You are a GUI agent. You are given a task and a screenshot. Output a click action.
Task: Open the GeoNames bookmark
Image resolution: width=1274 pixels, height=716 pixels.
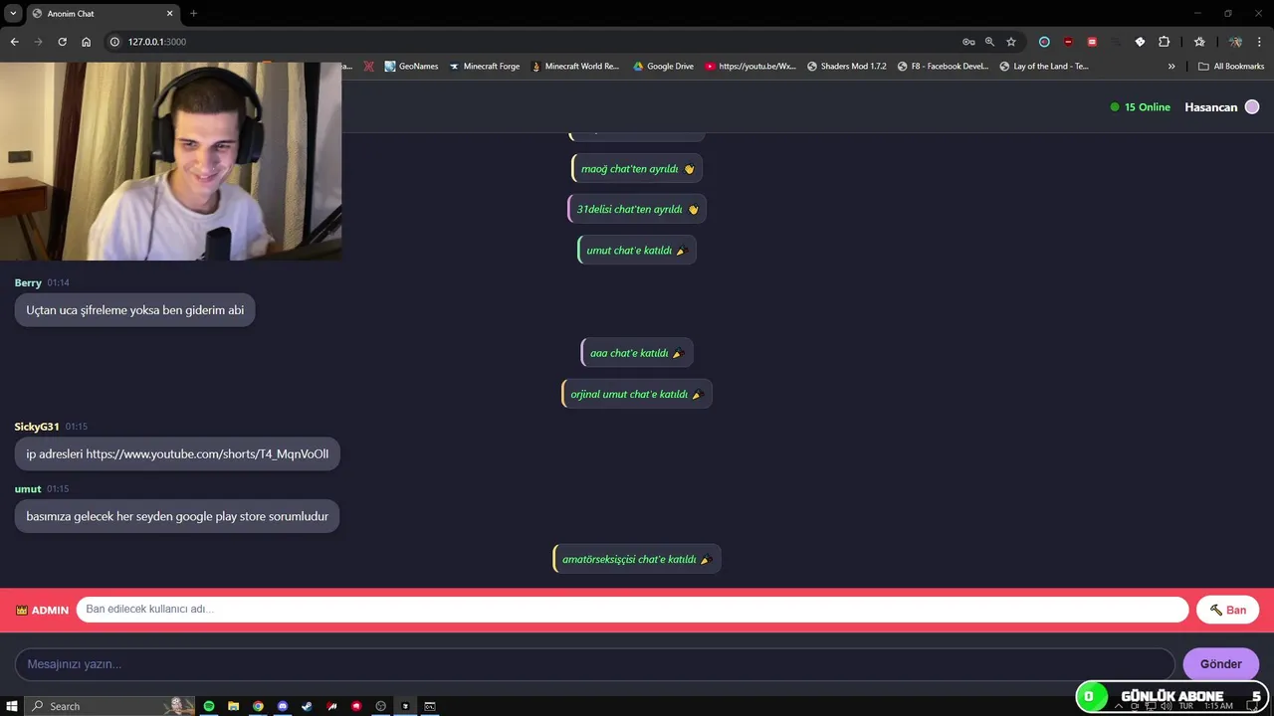[x=411, y=67]
